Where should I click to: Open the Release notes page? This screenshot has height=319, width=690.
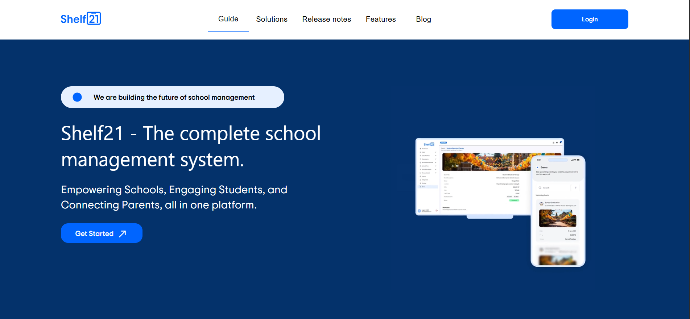click(326, 19)
